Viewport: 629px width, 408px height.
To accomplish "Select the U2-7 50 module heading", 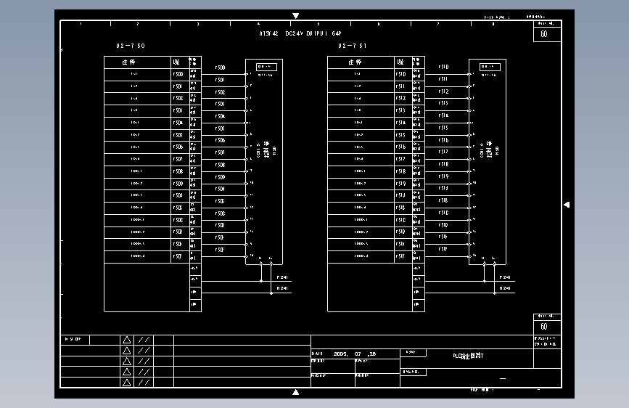I will tap(131, 46).
